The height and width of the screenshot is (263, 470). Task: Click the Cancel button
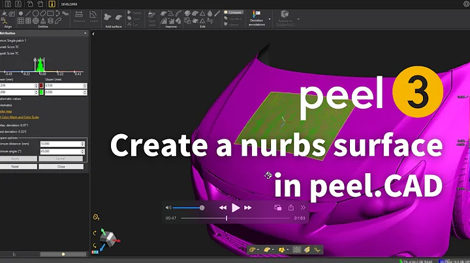click(61, 159)
